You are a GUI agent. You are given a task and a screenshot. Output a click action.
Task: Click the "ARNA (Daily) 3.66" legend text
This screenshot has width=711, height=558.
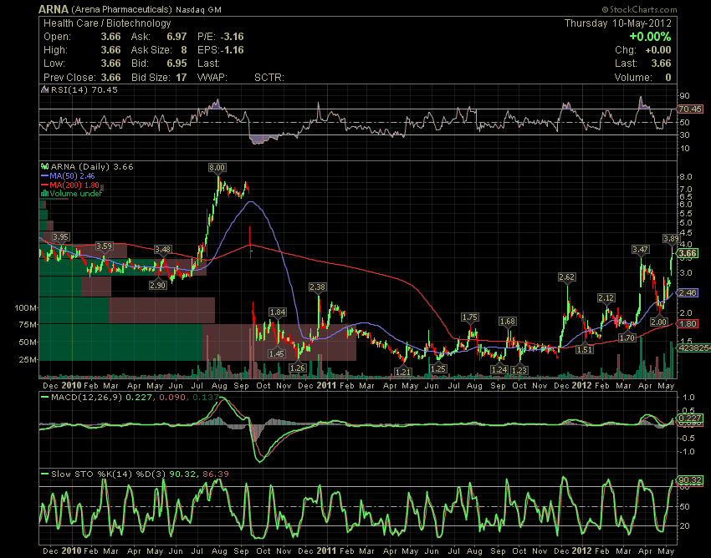click(92, 167)
